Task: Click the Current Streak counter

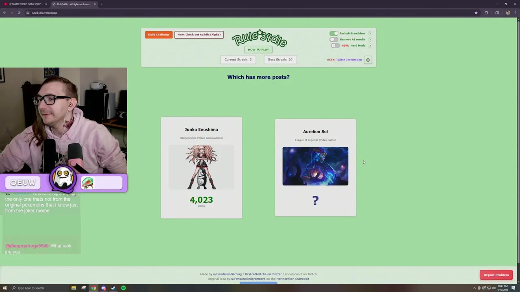Action: point(238,60)
